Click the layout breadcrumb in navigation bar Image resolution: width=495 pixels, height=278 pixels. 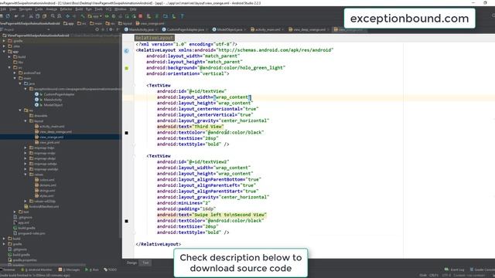click(x=125, y=23)
